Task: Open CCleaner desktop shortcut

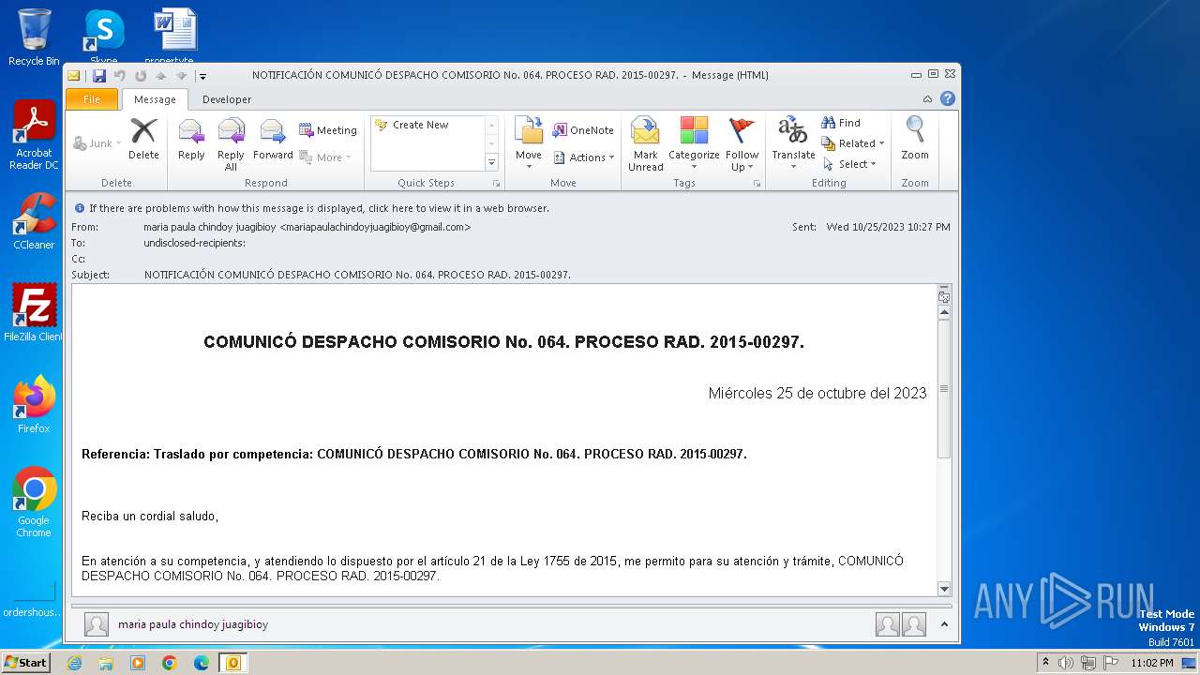Action: click(34, 221)
